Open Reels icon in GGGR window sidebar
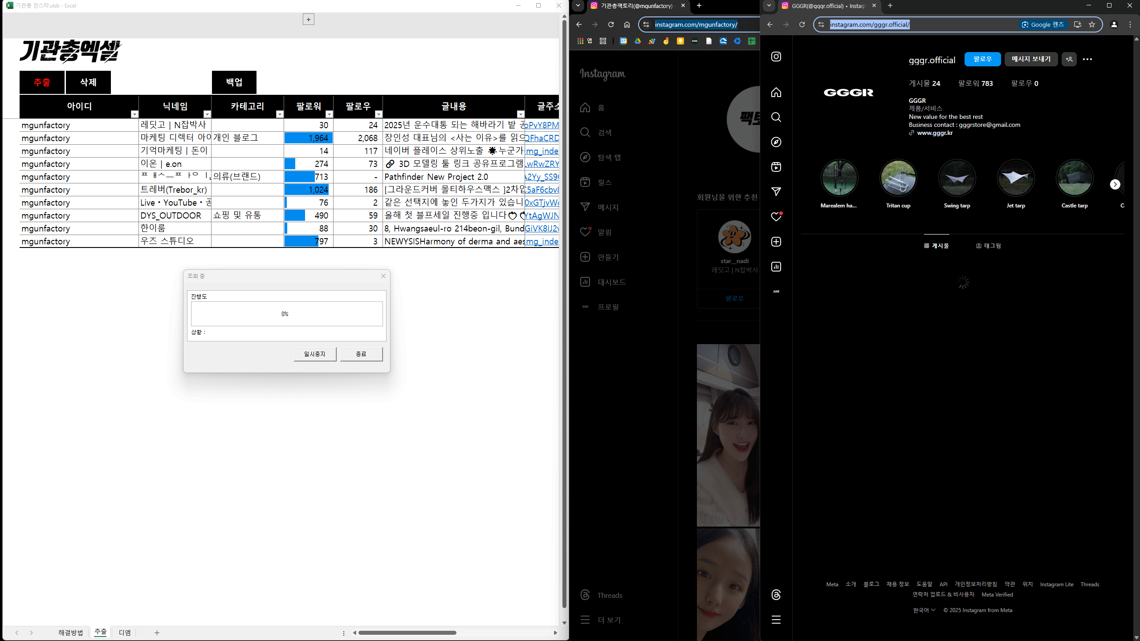This screenshot has width=1140, height=641. click(776, 167)
